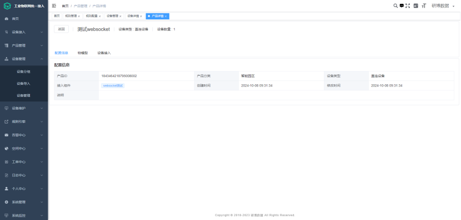This screenshot has height=220, width=461.
Task: Click the hierarchy icon beside sidebar 设备管理 parent
Action: tap(7, 59)
